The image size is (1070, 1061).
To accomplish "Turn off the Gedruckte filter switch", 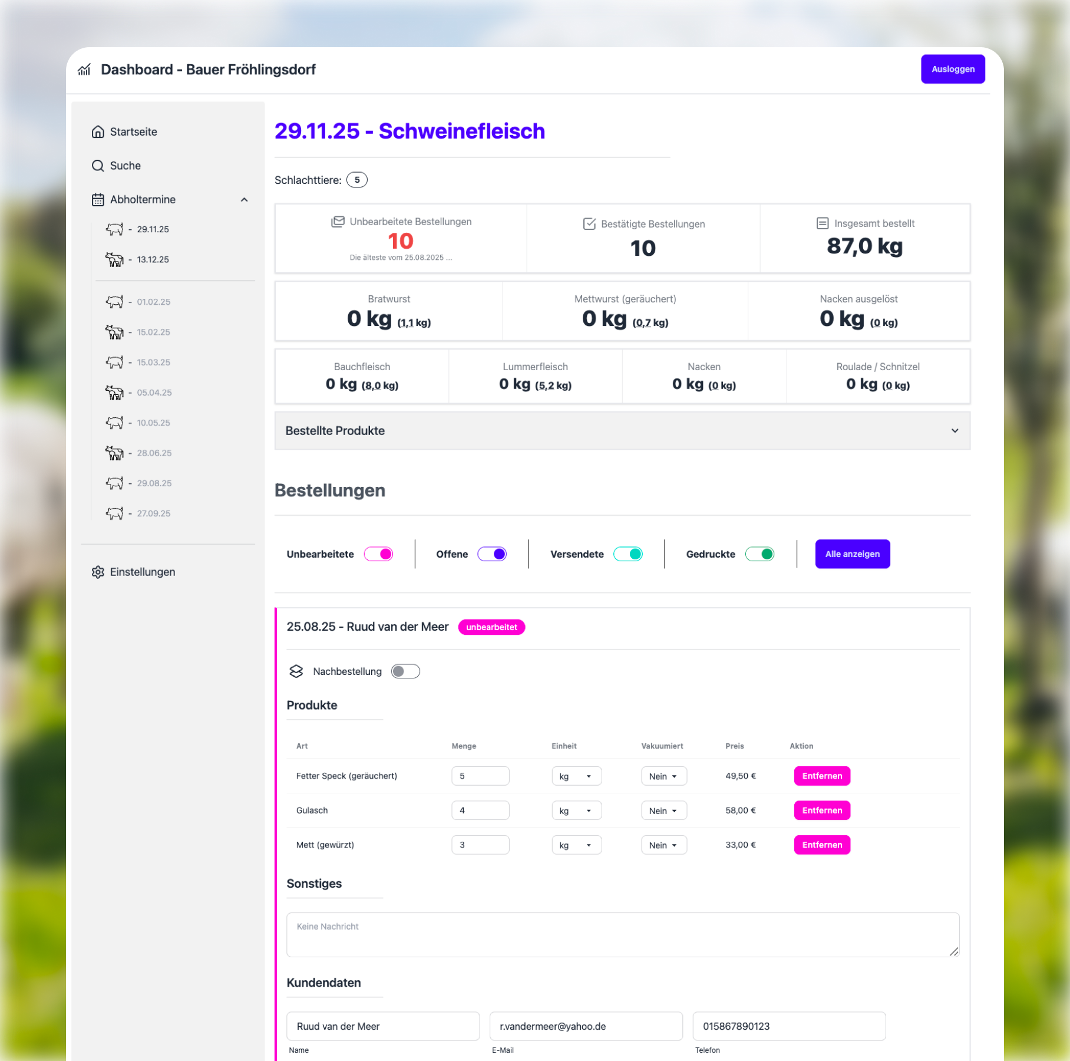I will tap(759, 554).
